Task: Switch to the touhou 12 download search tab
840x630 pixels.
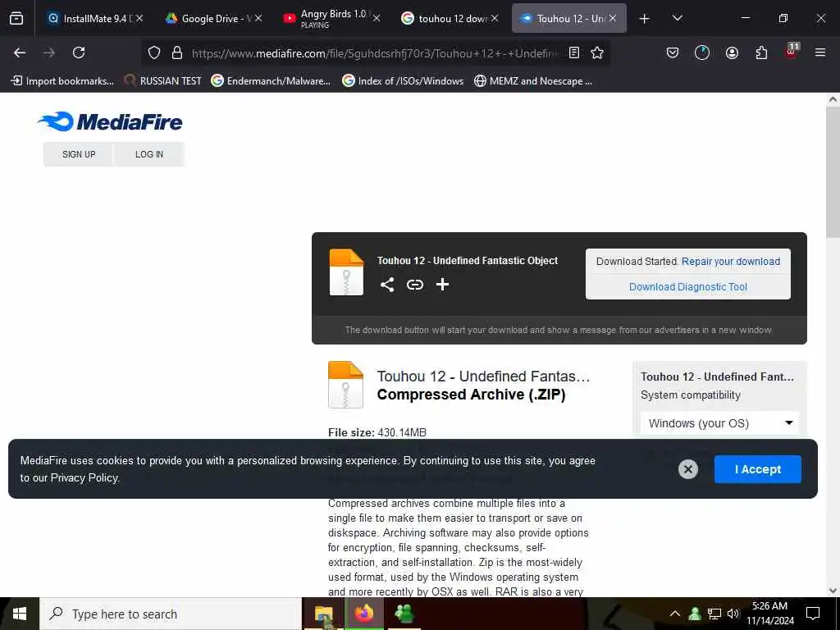Action: point(446,18)
